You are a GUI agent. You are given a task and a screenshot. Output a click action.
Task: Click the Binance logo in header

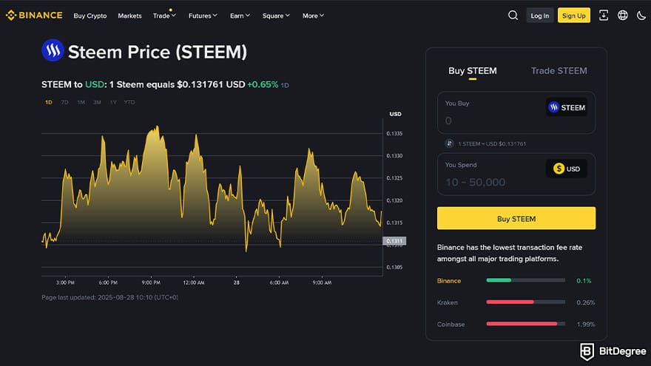click(34, 16)
